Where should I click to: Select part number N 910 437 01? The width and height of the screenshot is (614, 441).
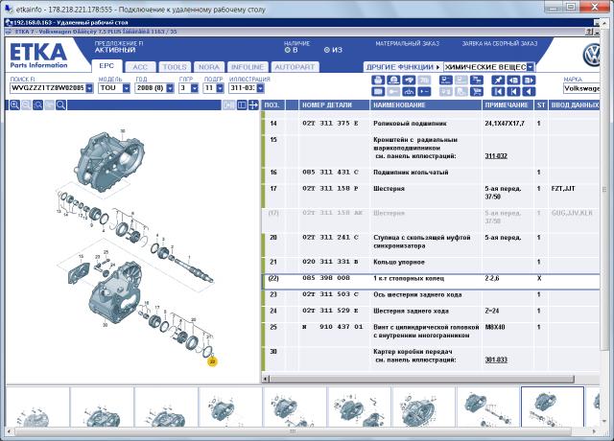pos(333,327)
